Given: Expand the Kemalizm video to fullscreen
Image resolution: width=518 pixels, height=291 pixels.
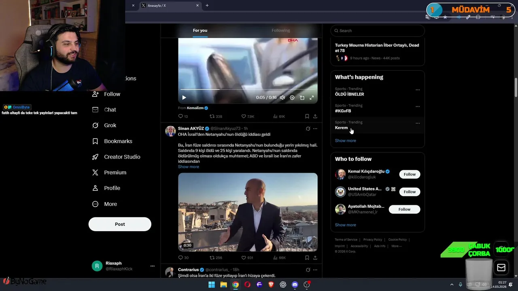Looking at the screenshot, I should 312,97.
